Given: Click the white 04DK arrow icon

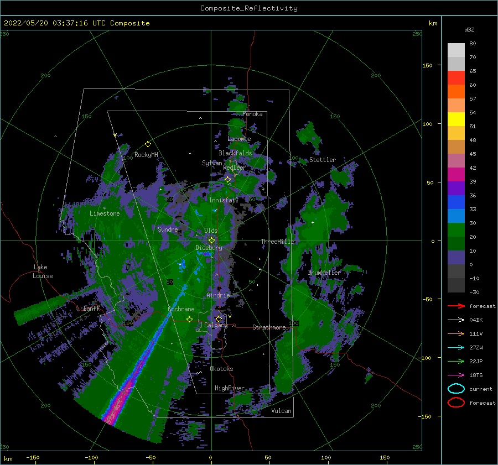Looking at the screenshot, I should [456, 320].
